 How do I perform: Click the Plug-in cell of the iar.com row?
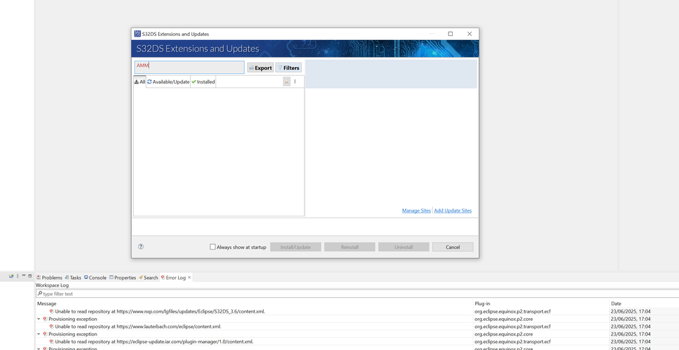click(x=512, y=341)
